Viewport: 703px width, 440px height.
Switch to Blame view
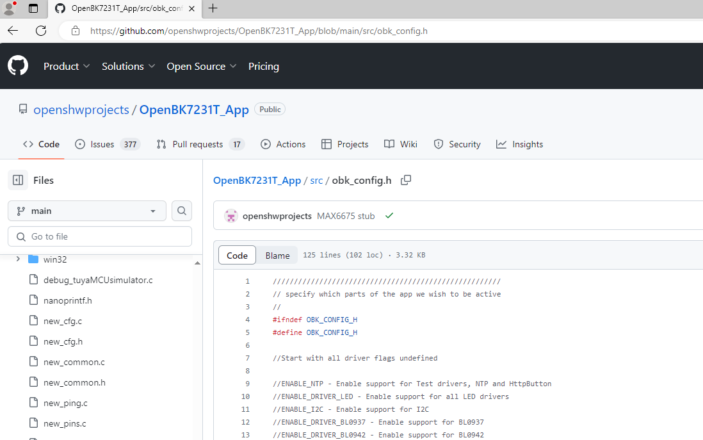pyautogui.click(x=277, y=255)
